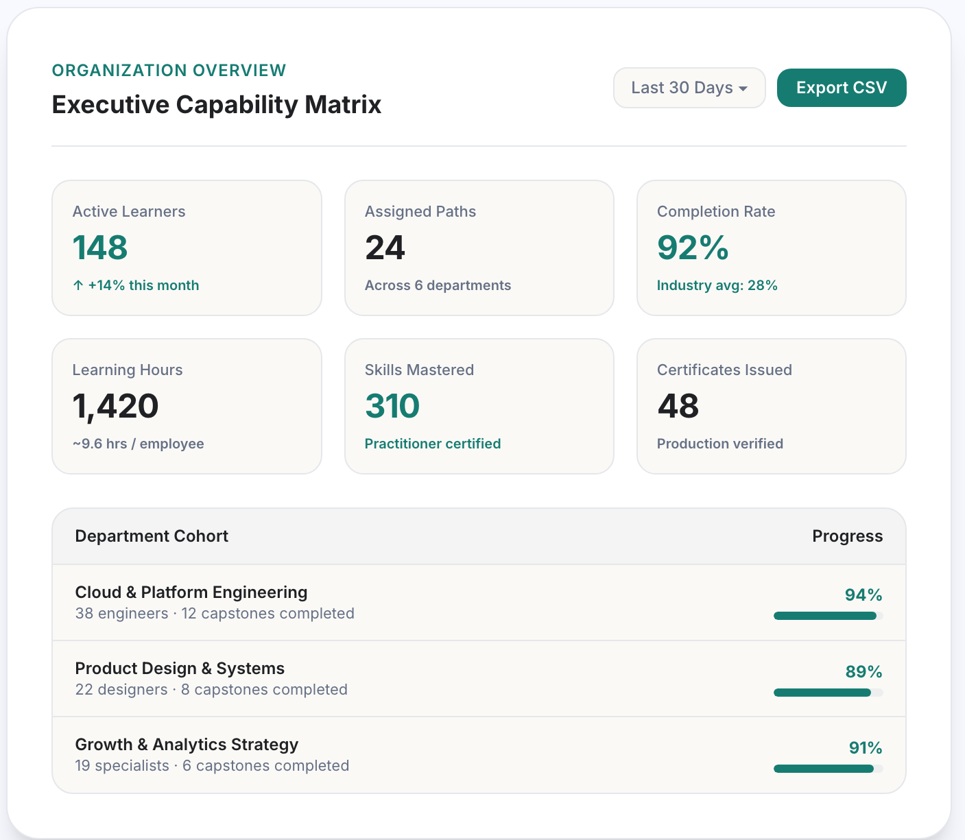Select the Active Learners card
Viewport: 965px width, 840px height.
(x=187, y=248)
